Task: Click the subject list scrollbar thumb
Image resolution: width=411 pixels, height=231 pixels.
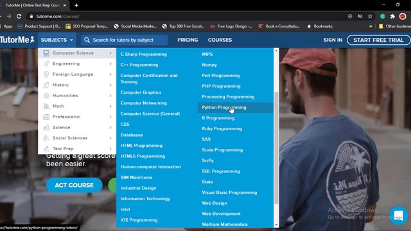Action: [x=276, y=148]
